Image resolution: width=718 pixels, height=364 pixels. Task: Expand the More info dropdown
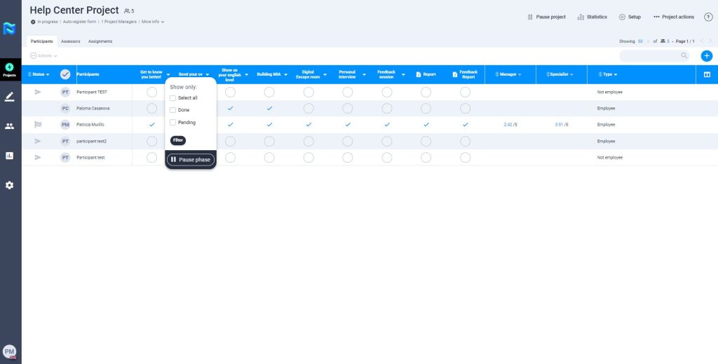(153, 22)
